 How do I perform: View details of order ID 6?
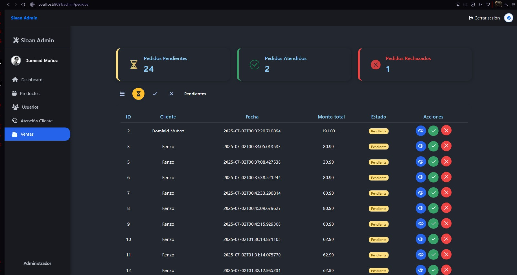(x=421, y=177)
